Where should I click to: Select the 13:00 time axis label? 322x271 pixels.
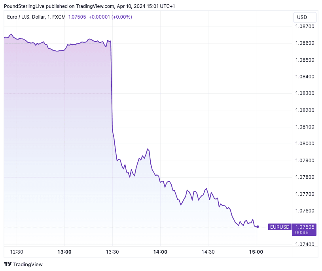(x=64, y=252)
